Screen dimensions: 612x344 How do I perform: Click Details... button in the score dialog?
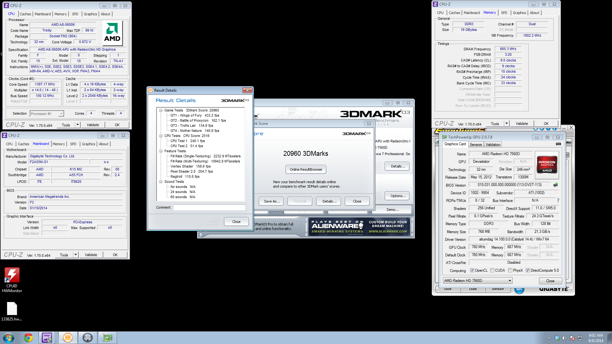pyautogui.click(x=329, y=201)
